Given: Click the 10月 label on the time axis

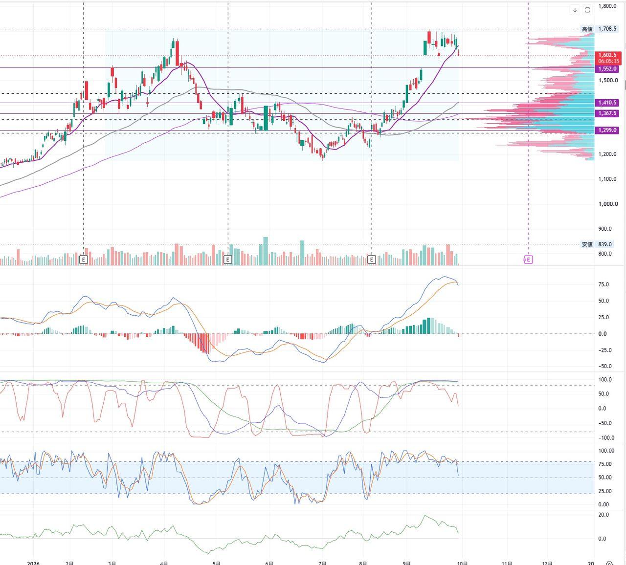Looking at the screenshot, I should 462,563.
